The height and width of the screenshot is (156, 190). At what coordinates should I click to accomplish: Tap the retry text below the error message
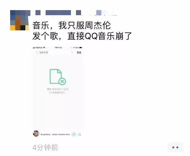57,93
